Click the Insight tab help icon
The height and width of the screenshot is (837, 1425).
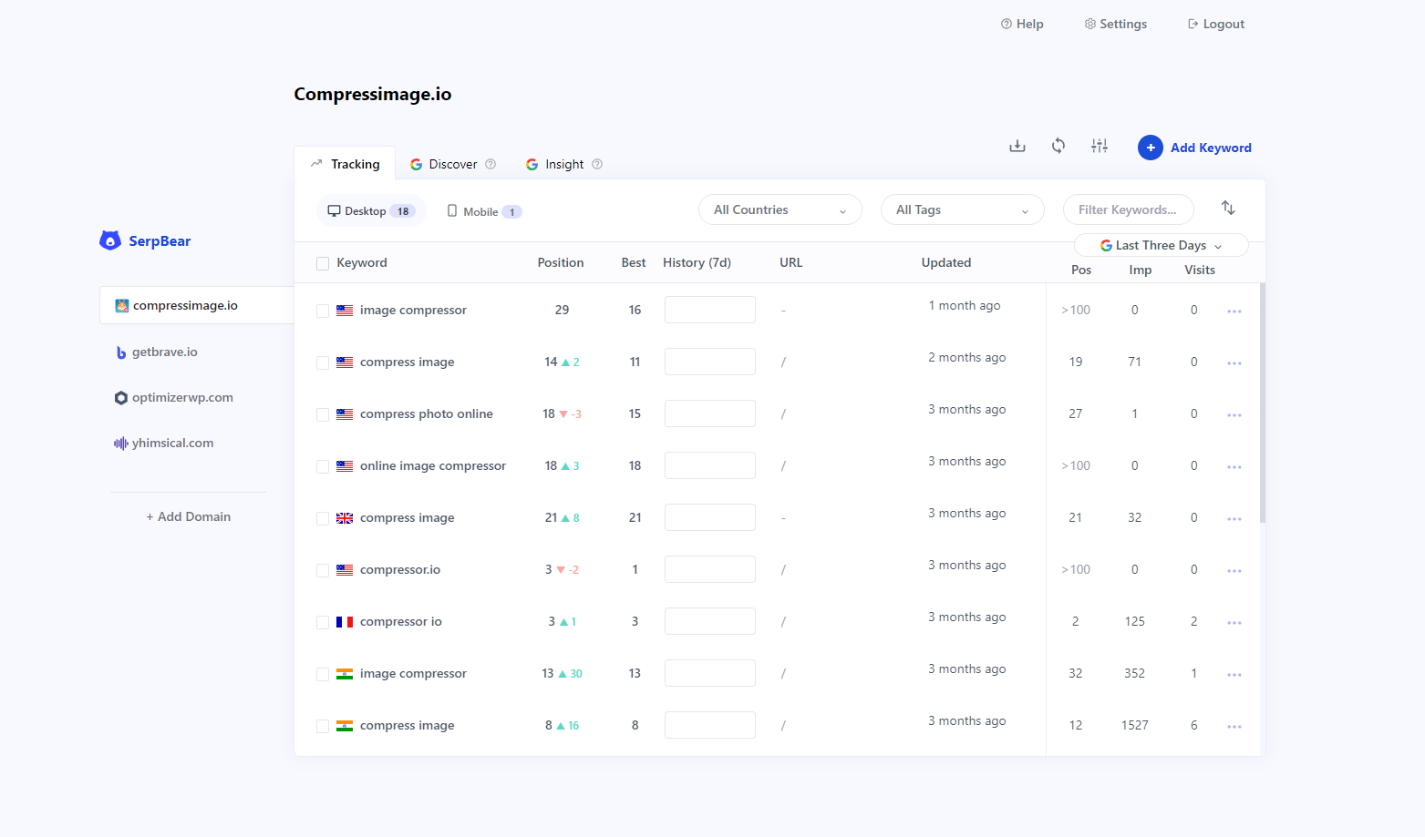[x=597, y=164]
